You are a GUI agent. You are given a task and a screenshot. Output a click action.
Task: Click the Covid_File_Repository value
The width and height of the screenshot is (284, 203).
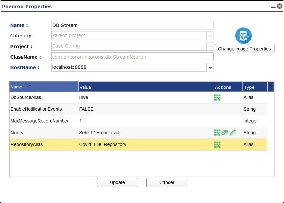click(x=103, y=144)
